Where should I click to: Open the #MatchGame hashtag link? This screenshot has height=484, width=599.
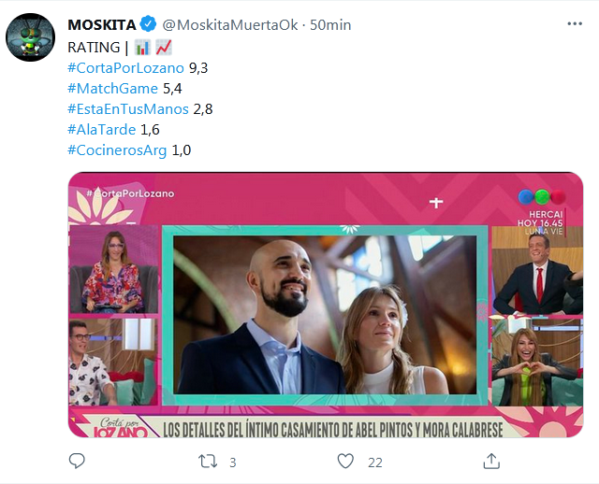(x=112, y=89)
